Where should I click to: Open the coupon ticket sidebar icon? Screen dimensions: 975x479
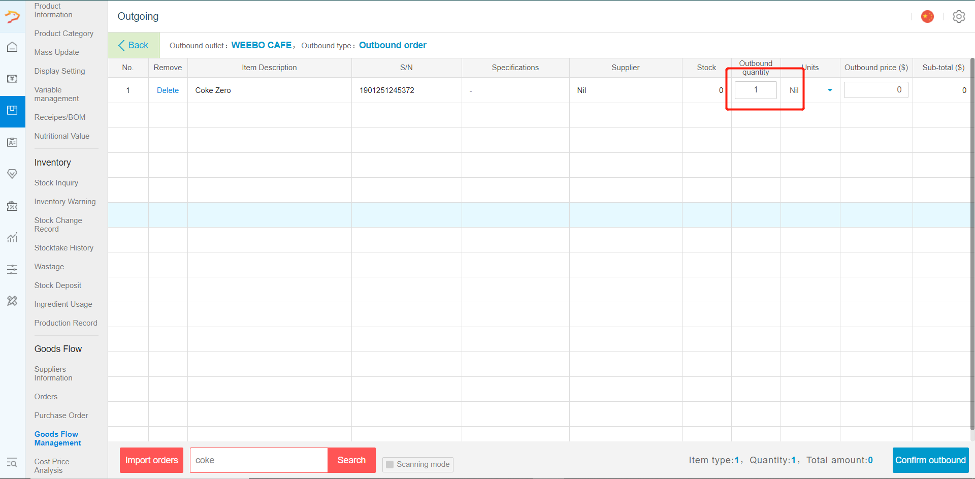pyautogui.click(x=12, y=206)
